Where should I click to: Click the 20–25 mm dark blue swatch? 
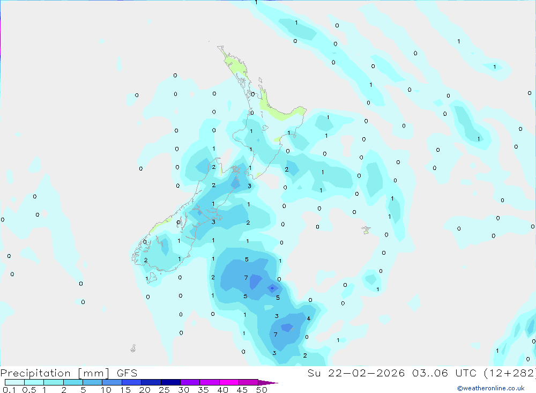click(x=151, y=382)
